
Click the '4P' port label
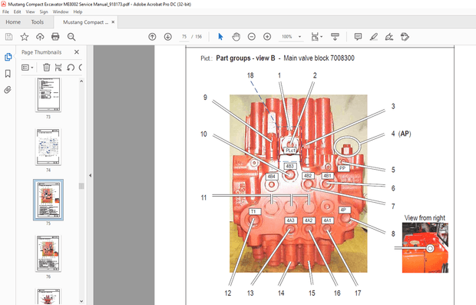click(x=344, y=210)
